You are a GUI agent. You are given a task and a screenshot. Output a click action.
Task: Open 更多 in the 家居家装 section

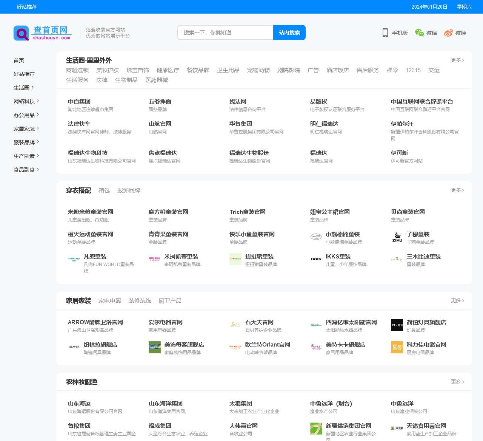click(457, 300)
